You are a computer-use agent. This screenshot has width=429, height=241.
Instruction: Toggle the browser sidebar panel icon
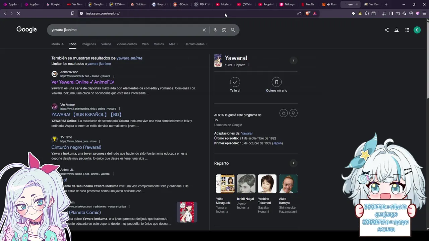tap(391, 13)
